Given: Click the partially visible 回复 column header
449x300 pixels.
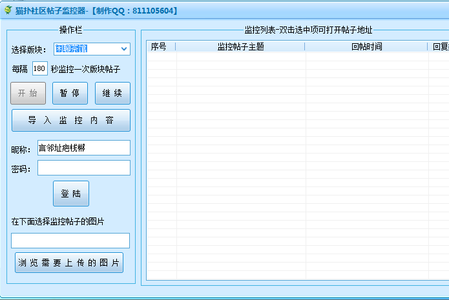Looking at the screenshot, I should [x=439, y=46].
